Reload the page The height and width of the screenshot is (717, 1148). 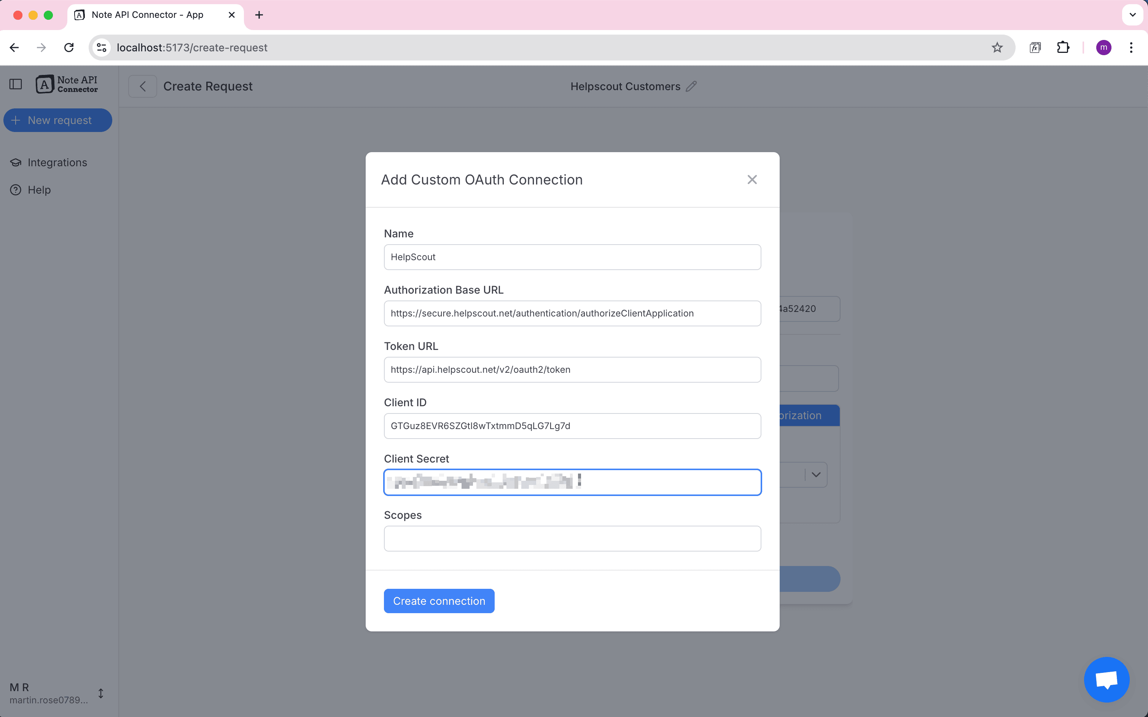(69, 48)
